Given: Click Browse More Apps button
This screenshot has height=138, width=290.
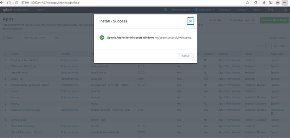Looking at the screenshot, I should point(274,20).
